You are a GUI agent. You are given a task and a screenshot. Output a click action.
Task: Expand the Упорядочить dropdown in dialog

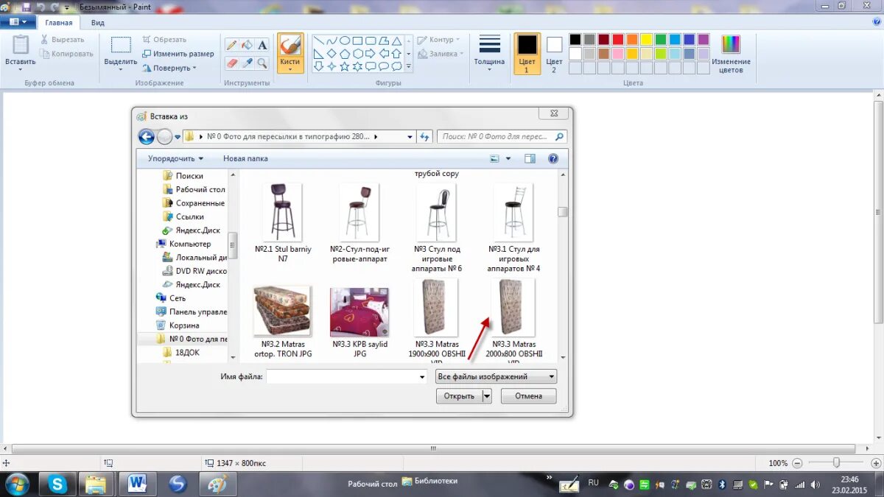(x=175, y=158)
